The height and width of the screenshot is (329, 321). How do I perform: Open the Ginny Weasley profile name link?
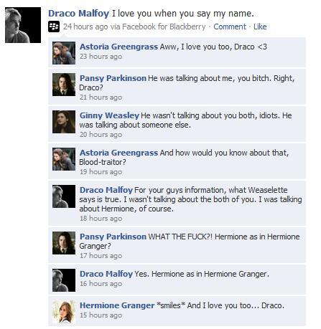[109, 115]
